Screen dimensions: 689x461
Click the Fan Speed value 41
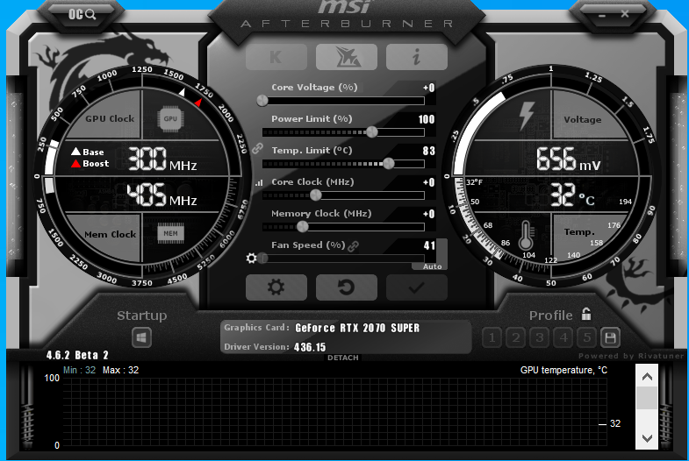click(430, 245)
